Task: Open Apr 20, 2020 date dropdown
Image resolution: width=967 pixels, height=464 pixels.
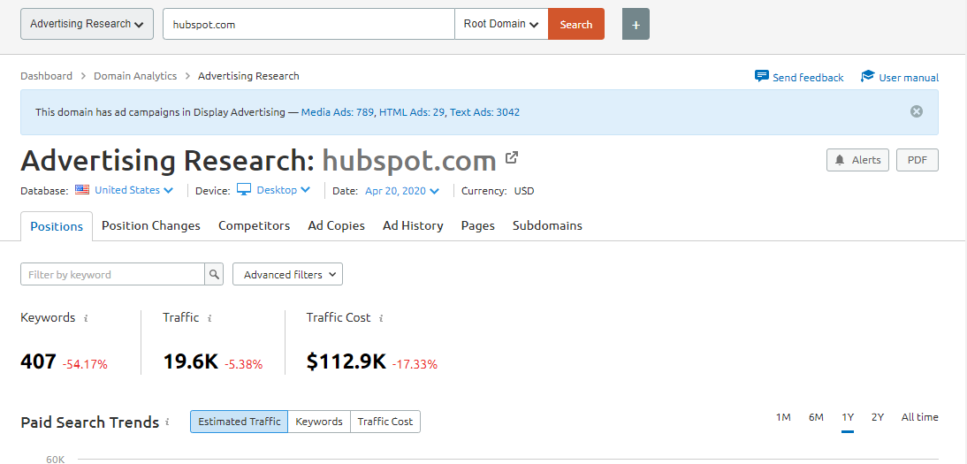Action: (x=401, y=191)
